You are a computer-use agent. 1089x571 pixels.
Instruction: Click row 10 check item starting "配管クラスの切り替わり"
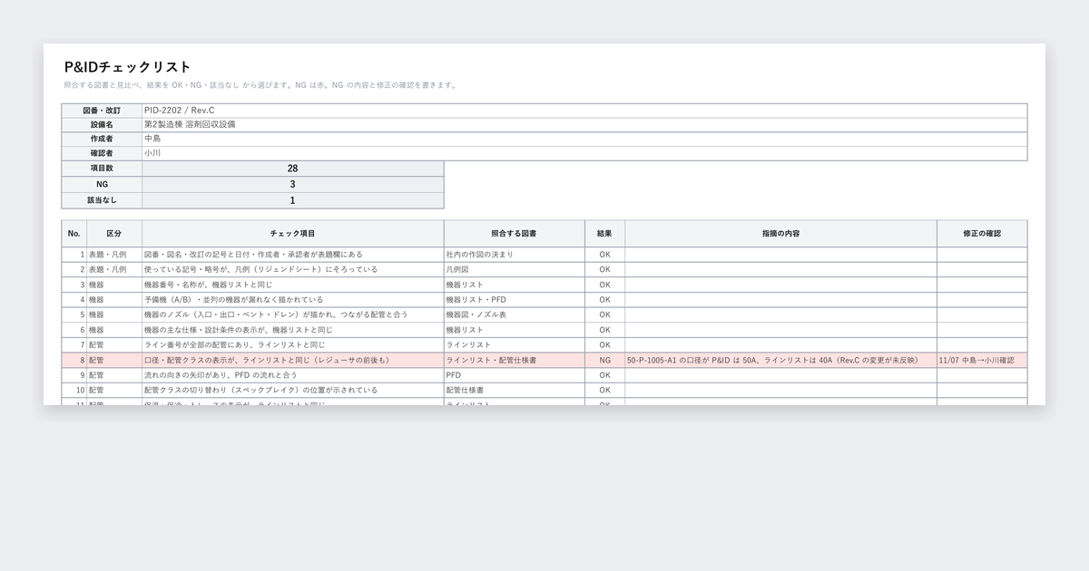click(293, 390)
